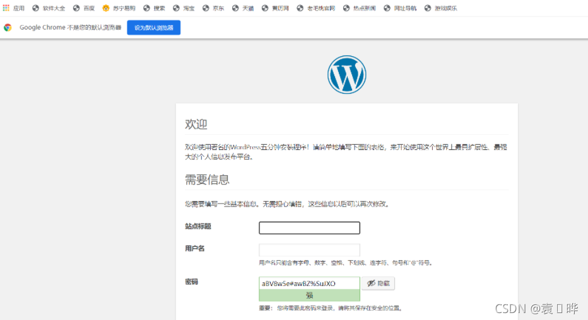Viewport: 588px width, 320px height.
Task: Open the 苏宁易购 bookmark
Action: pos(119,8)
